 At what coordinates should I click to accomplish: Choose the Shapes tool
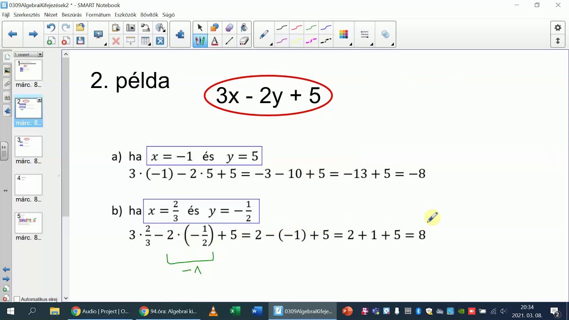tap(215, 28)
